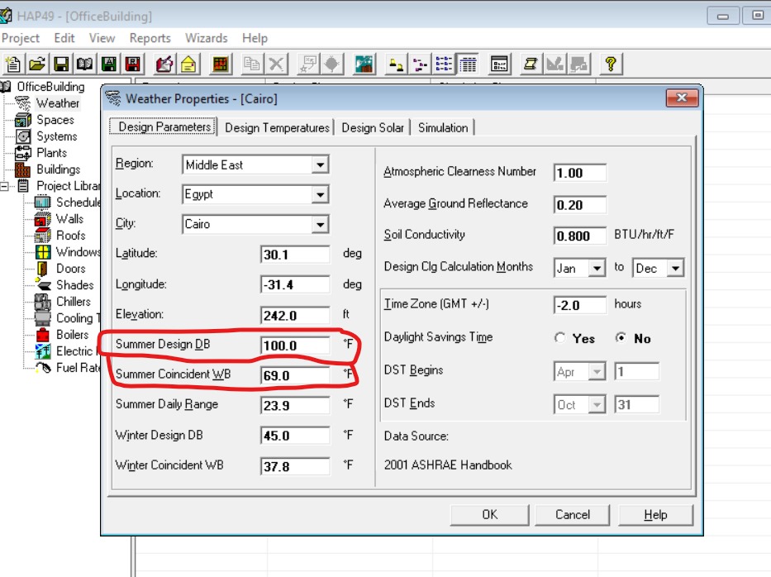Click the green floppy disk archive icon
This screenshot has height=577, width=771.
coord(109,64)
